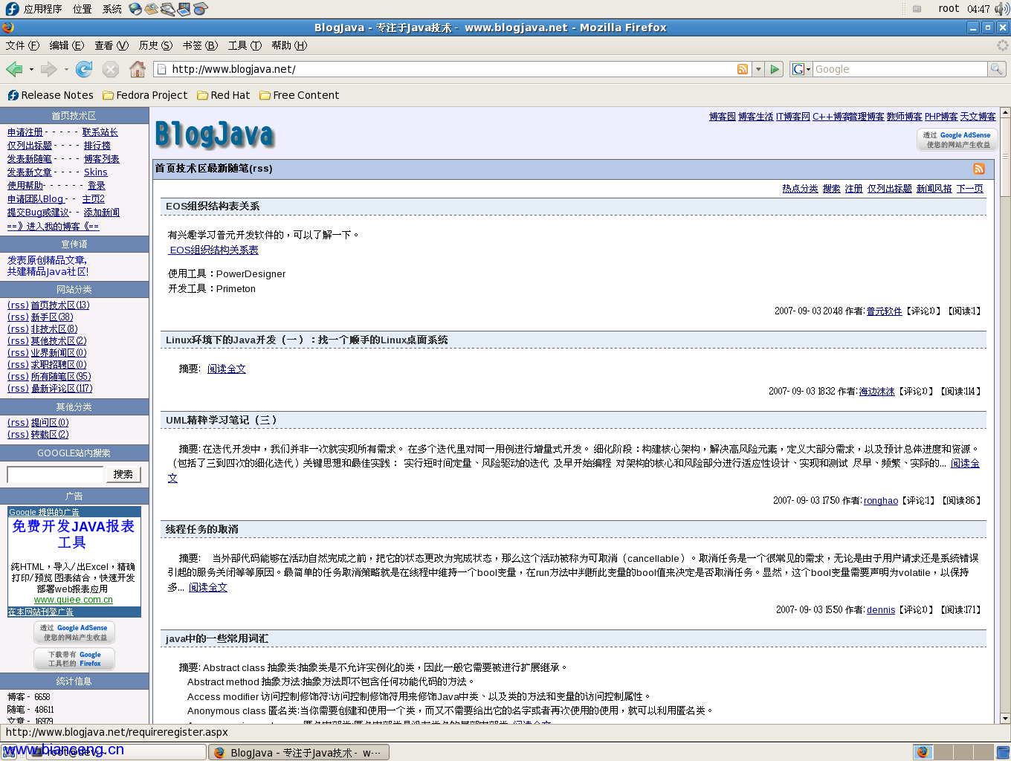Open author link ronghao
1011x761 pixels.
point(881,501)
